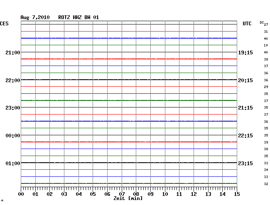Click the "UTC" time zone label
Screen dimensions: 270x205
247,24
